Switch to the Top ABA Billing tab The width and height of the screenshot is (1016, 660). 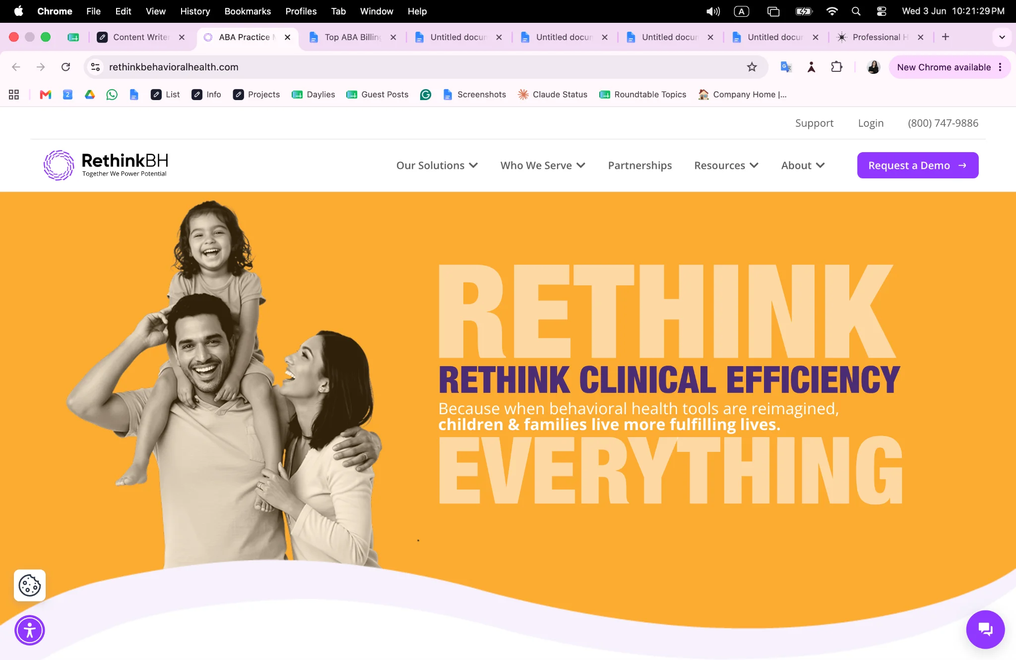coord(352,37)
